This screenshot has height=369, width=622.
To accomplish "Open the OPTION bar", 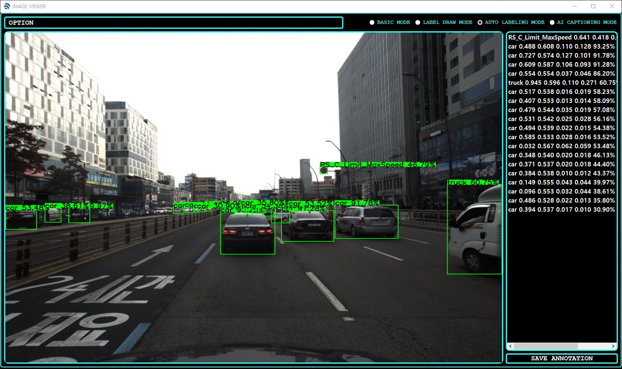I will (174, 23).
